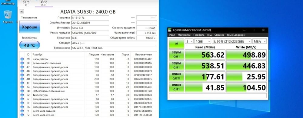Open the Вид menu
303x118 pixels.
pyautogui.click(x=209, y=35)
